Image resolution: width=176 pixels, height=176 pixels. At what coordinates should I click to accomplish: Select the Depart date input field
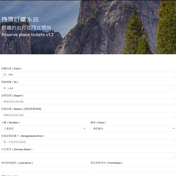(88, 102)
